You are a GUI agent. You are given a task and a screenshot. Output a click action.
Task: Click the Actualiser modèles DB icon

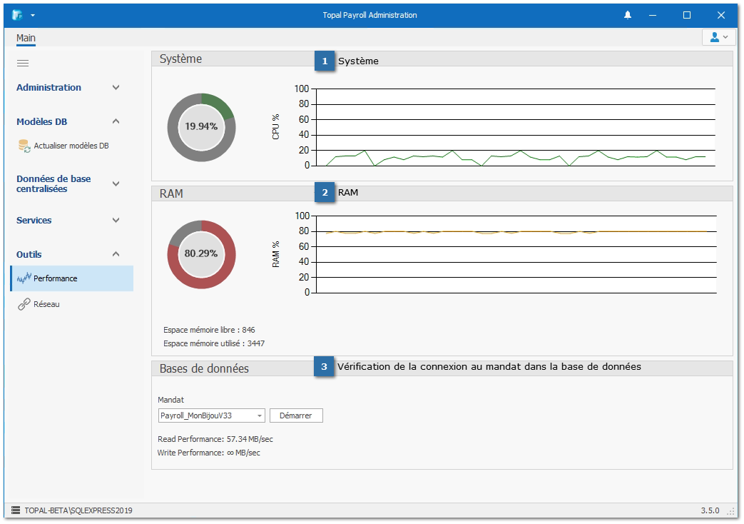(x=24, y=146)
